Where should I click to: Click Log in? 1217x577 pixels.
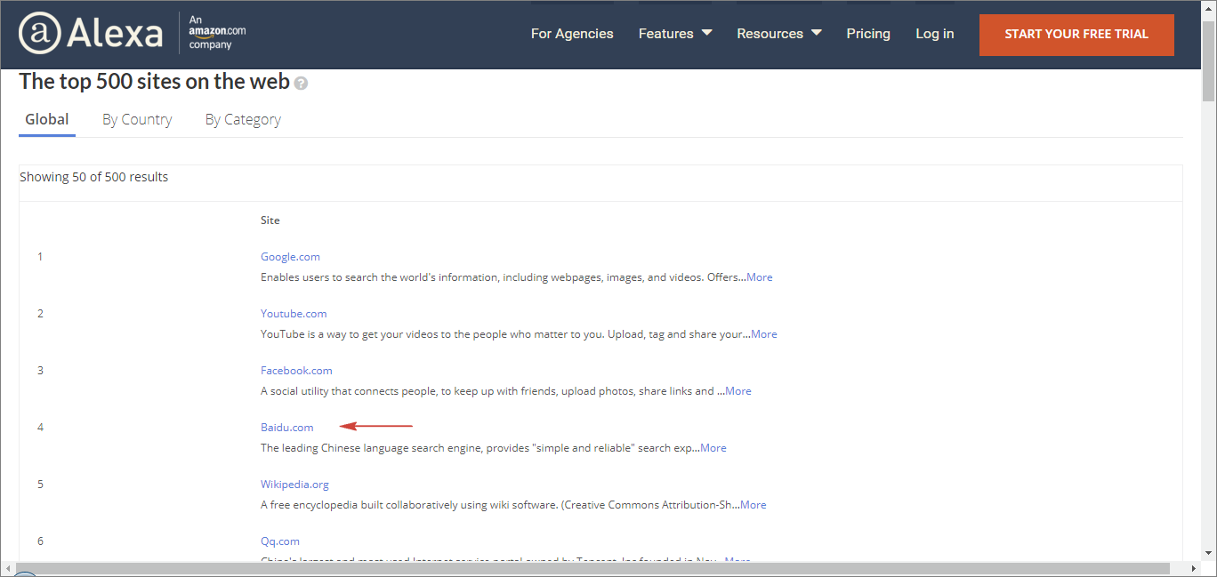[x=935, y=34]
